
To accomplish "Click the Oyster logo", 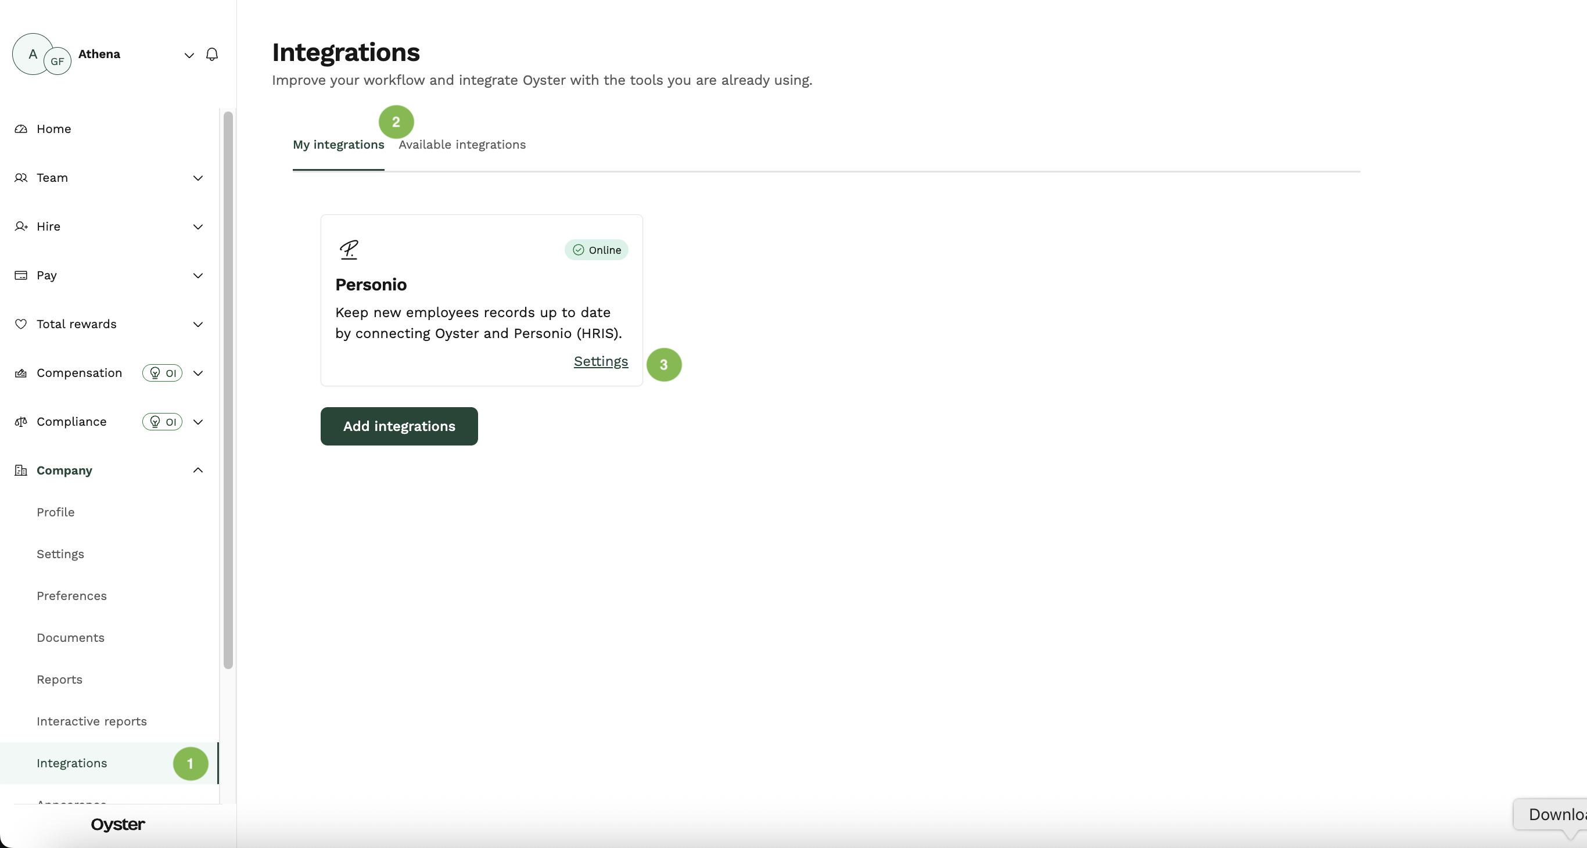I will (118, 824).
